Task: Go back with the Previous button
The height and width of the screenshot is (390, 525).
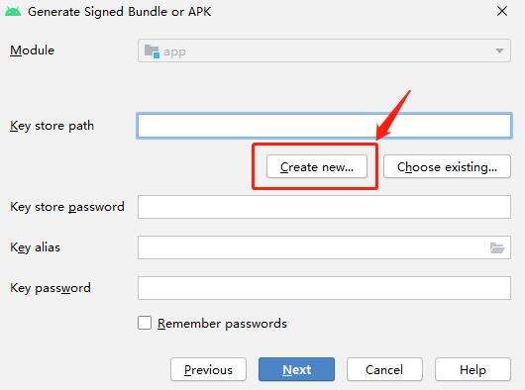Action: click(x=208, y=369)
